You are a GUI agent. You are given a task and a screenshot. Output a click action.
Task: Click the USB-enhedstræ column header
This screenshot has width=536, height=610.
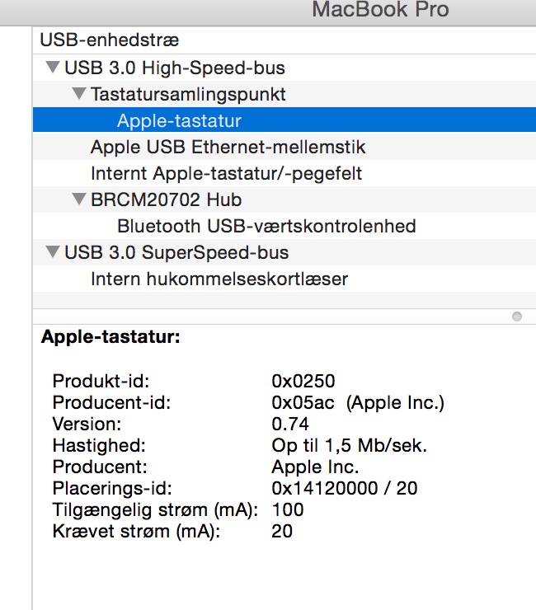(110, 40)
